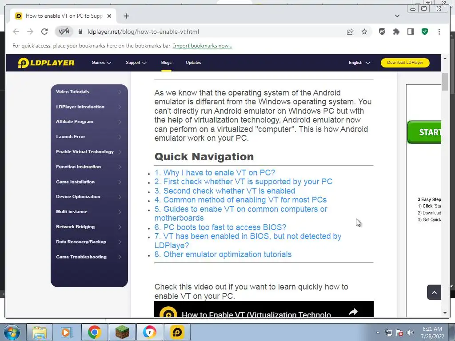The image size is (455, 341).
Task: Open the Windows Start menu
Action: coord(11,332)
